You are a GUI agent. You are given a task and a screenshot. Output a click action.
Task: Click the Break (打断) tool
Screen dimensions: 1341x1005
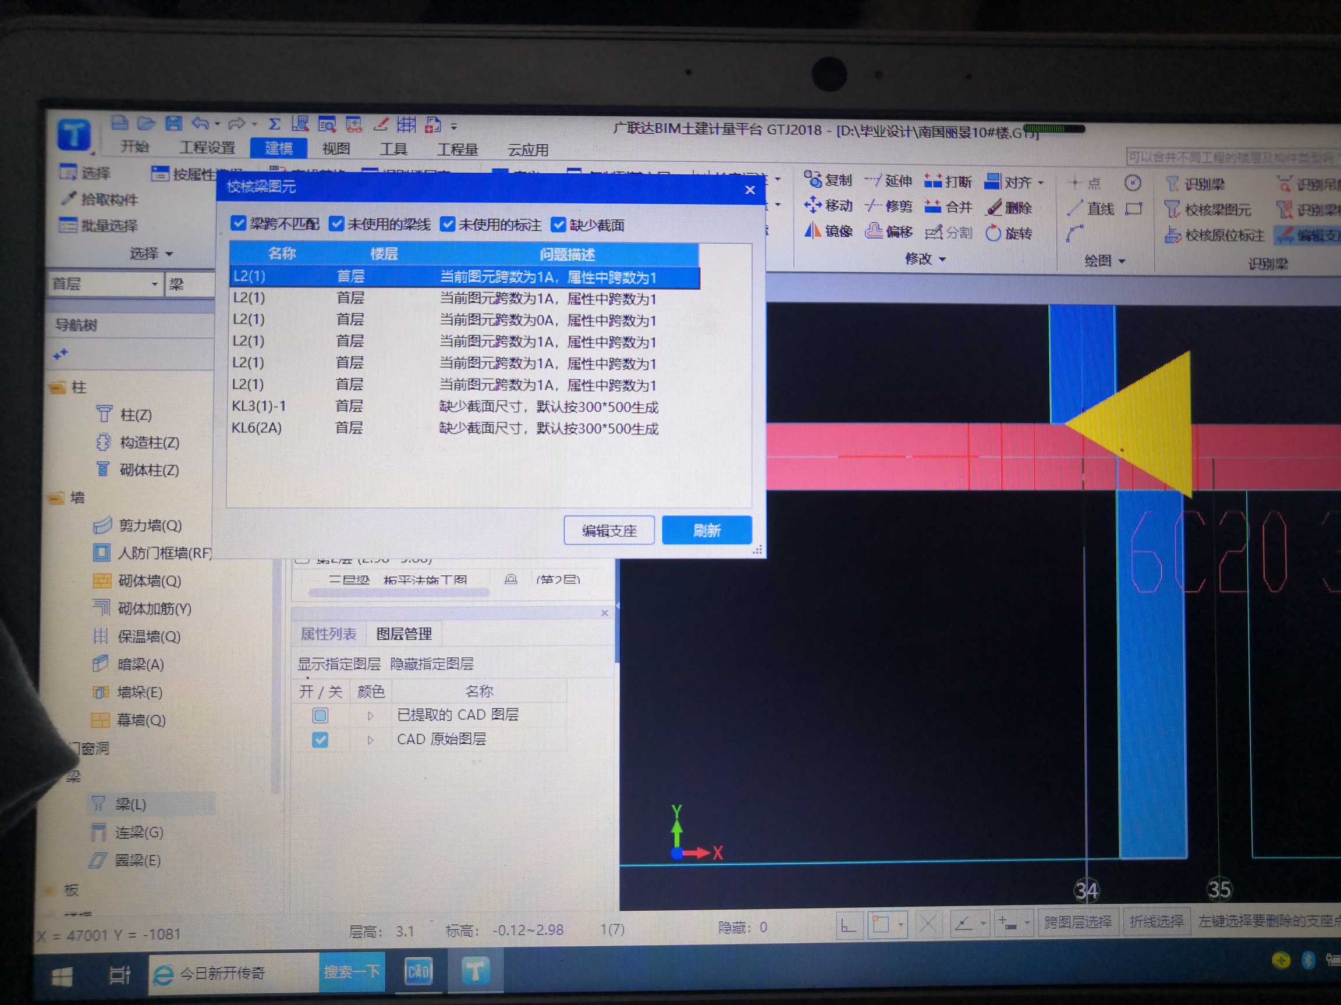click(x=948, y=181)
